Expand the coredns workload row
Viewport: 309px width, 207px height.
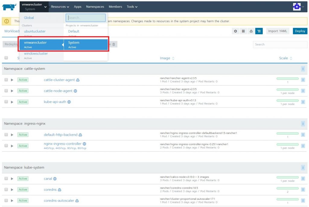click(12, 190)
